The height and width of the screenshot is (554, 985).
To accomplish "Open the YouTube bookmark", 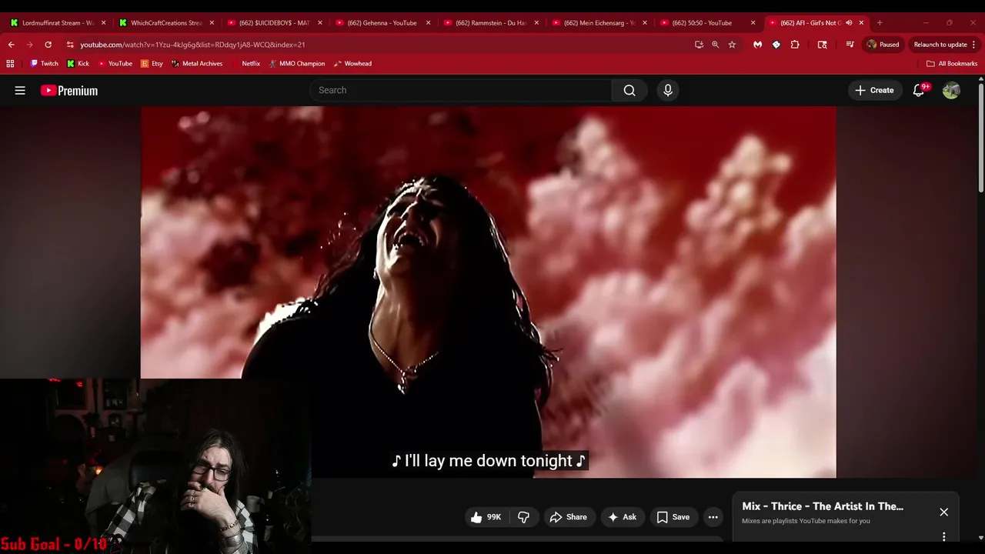I will coord(115,64).
